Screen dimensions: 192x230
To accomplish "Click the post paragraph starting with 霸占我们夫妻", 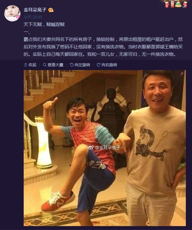I will [103, 47].
